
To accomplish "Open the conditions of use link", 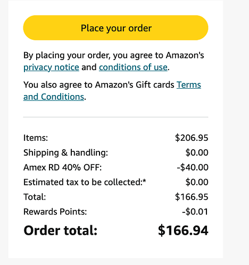I will 133,67.
